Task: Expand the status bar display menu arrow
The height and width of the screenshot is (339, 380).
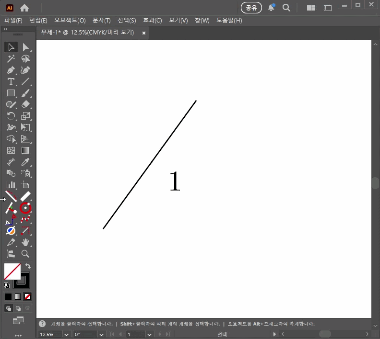Action: coord(274,334)
